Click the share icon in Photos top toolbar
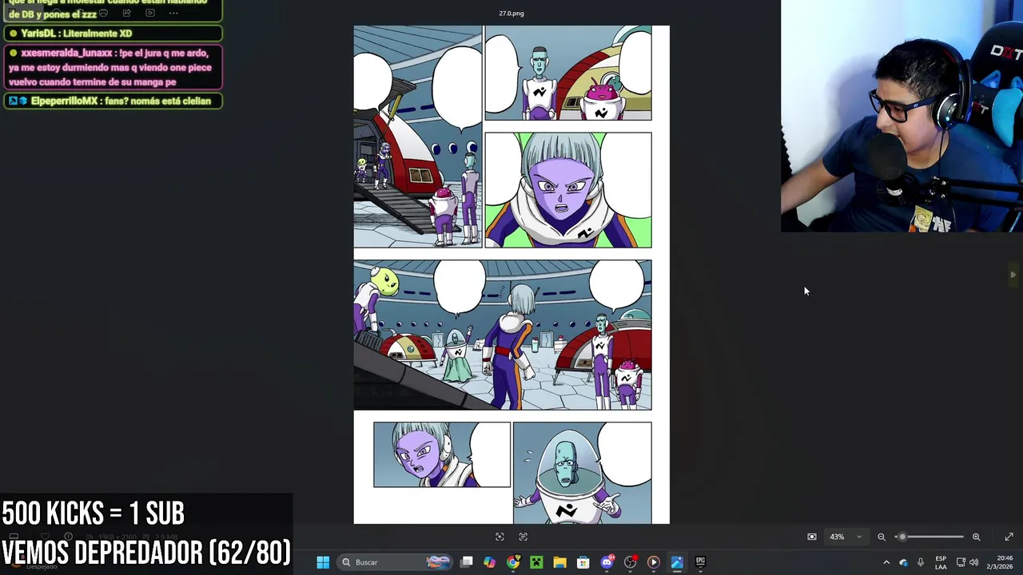 tap(126, 14)
